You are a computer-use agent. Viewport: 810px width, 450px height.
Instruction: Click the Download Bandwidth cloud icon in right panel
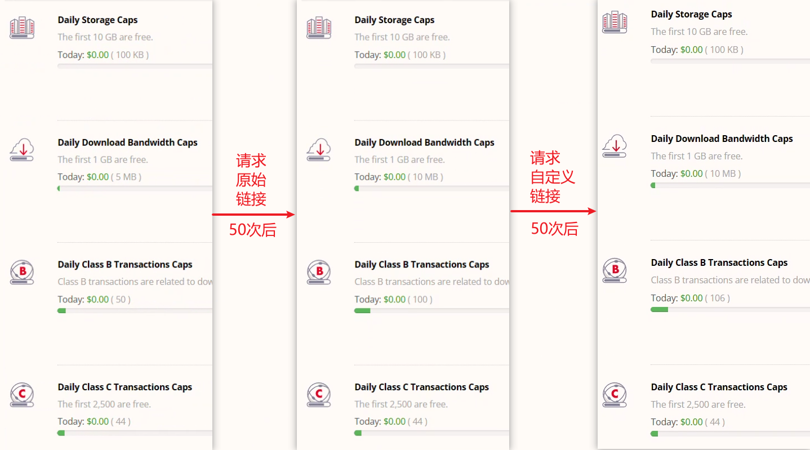click(615, 146)
